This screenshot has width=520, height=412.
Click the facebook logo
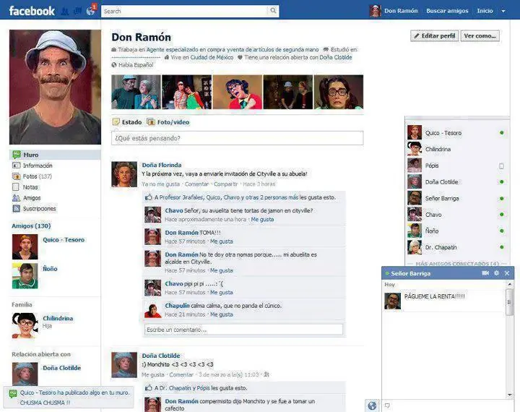point(32,11)
